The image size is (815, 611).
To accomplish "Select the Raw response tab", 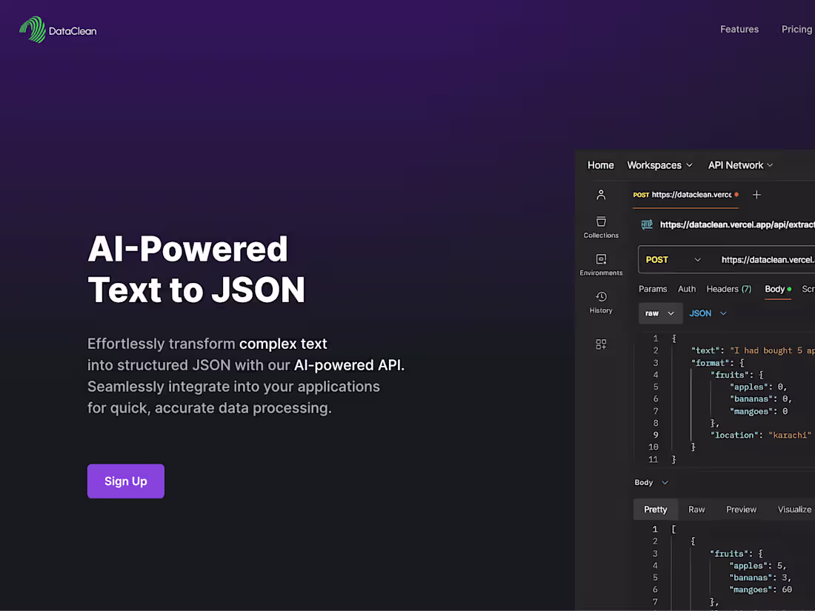I will pos(696,510).
